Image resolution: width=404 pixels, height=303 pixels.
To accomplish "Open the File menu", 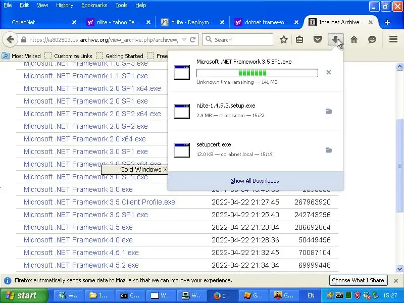I will click(8, 5).
